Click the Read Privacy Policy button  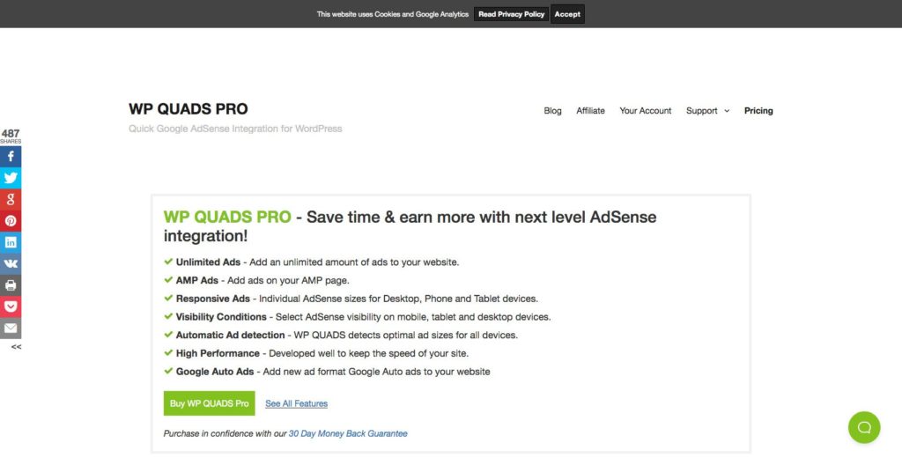pos(511,14)
